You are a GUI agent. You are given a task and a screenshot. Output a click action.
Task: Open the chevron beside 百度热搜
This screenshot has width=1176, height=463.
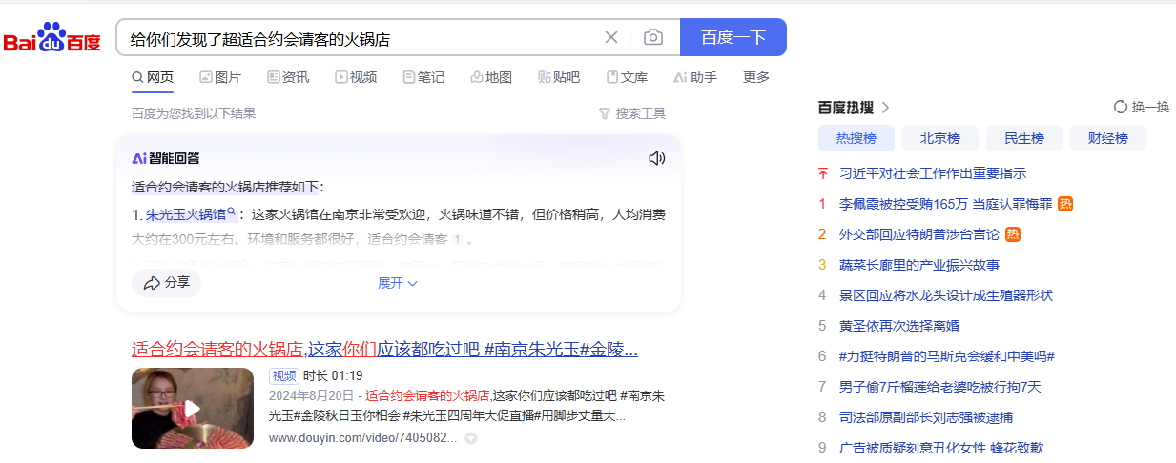(x=886, y=108)
